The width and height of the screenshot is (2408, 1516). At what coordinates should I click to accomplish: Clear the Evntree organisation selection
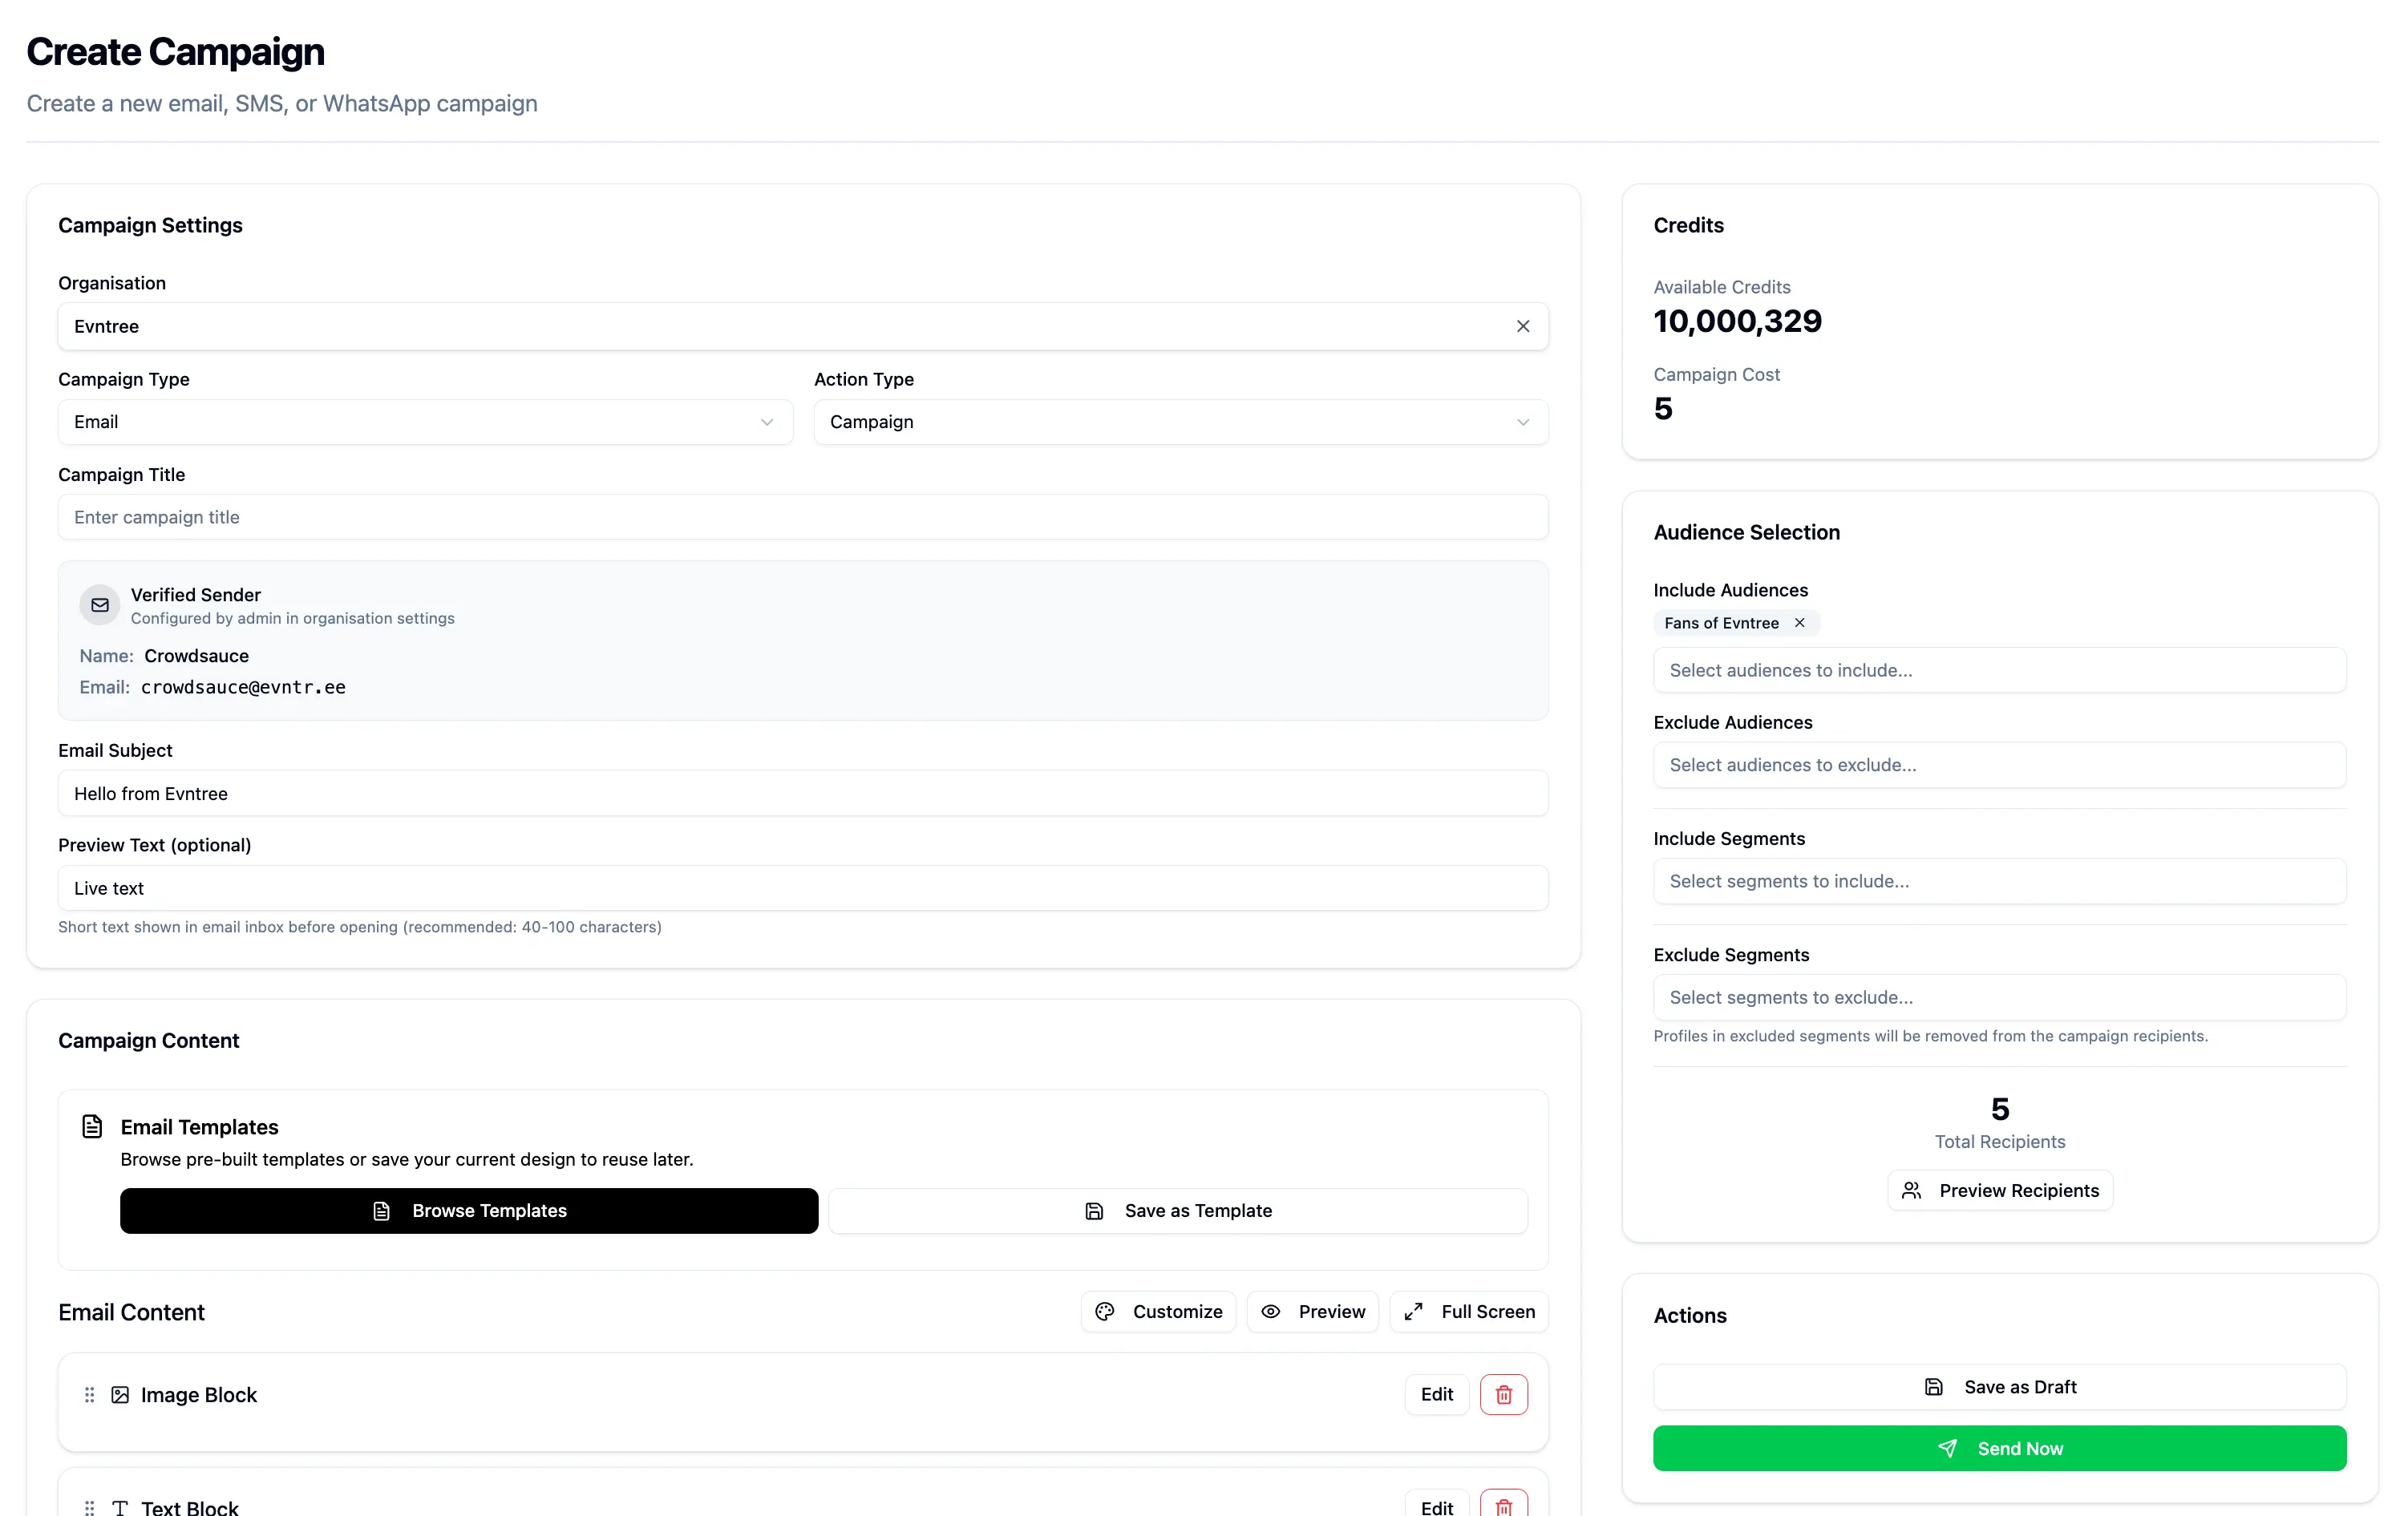click(x=1522, y=326)
